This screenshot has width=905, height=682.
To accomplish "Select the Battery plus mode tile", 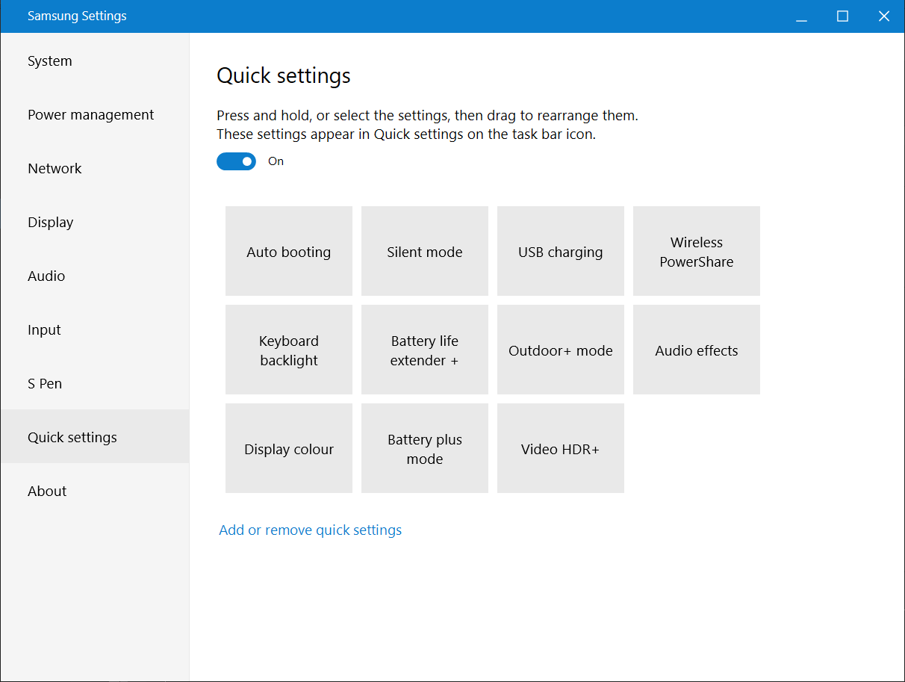I will tap(425, 448).
